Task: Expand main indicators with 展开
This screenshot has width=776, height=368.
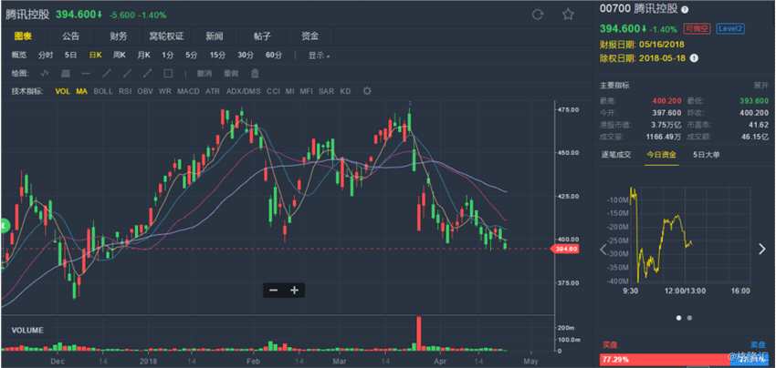Action: pyautogui.click(x=760, y=84)
